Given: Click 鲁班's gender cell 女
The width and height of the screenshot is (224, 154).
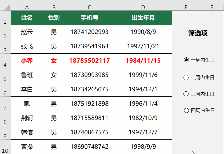Looking at the screenshot, I should 54,75.
